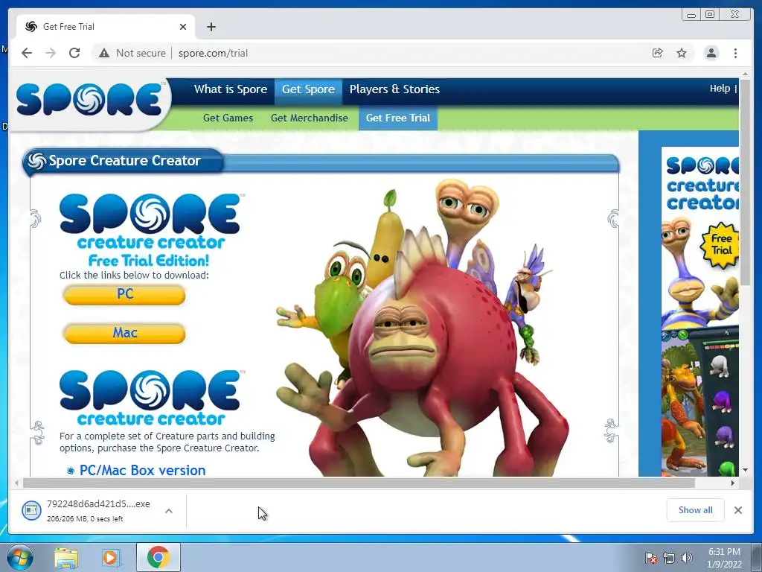The height and width of the screenshot is (572, 762).
Task: Open the Chrome profile avatar icon
Action: point(711,53)
